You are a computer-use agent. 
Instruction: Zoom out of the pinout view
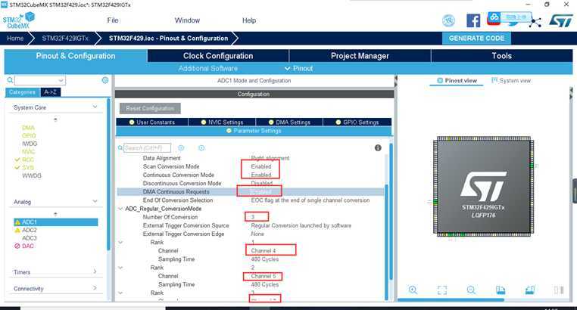pyautogui.click(x=471, y=290)
